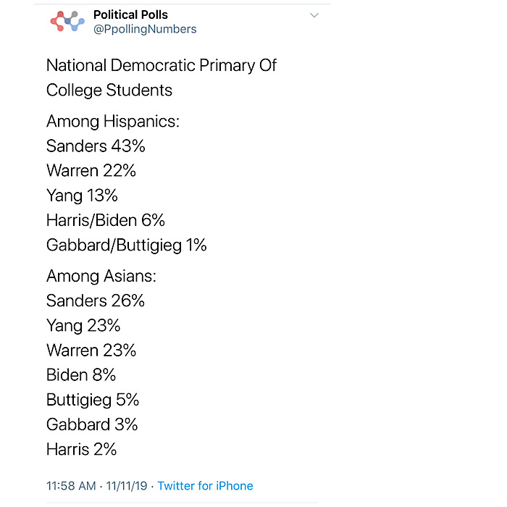Image resolution: width=507 pixels, height=507 pixels.
Task: Open the Twitter for iPhone source link
Action: 205,486
